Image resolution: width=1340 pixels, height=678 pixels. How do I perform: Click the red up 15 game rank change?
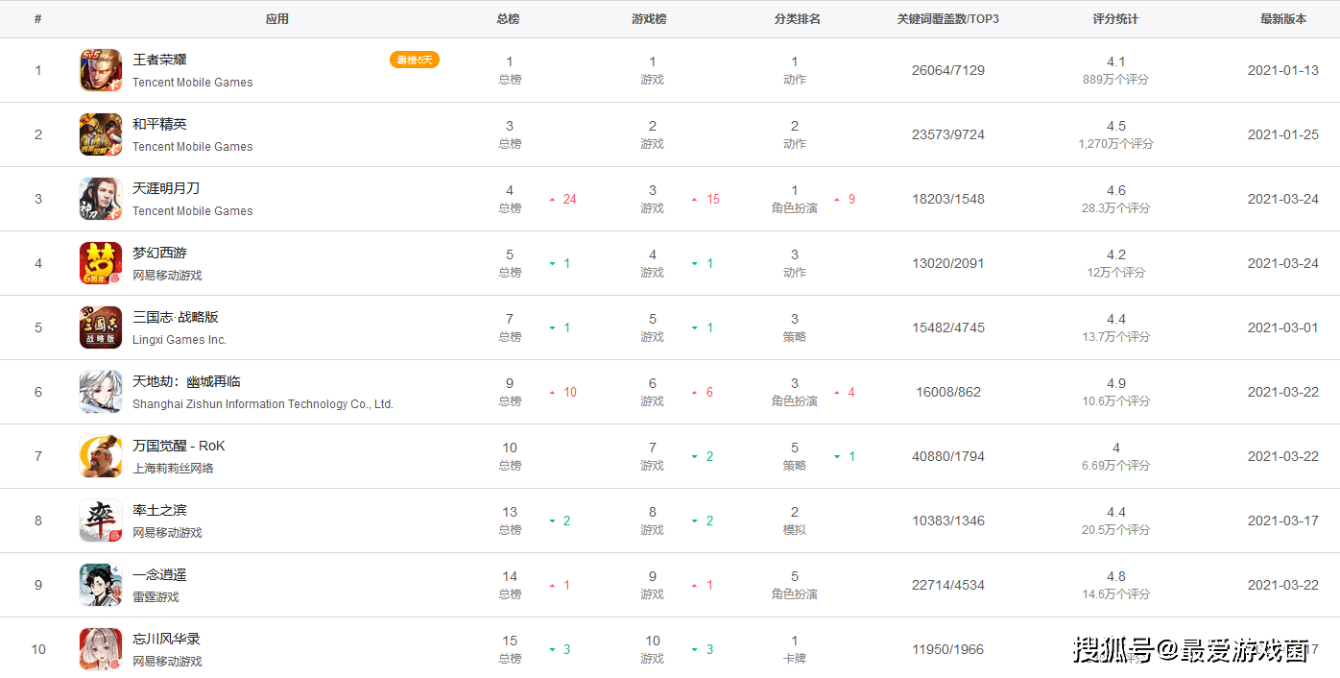click(x=706, y=200)
